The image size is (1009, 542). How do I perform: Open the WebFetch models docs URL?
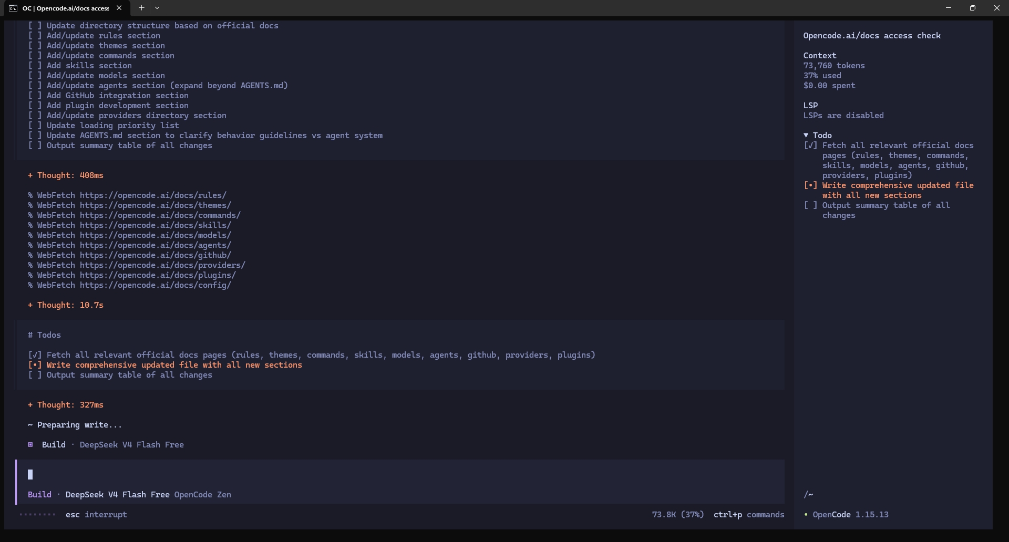coord(156,235)
